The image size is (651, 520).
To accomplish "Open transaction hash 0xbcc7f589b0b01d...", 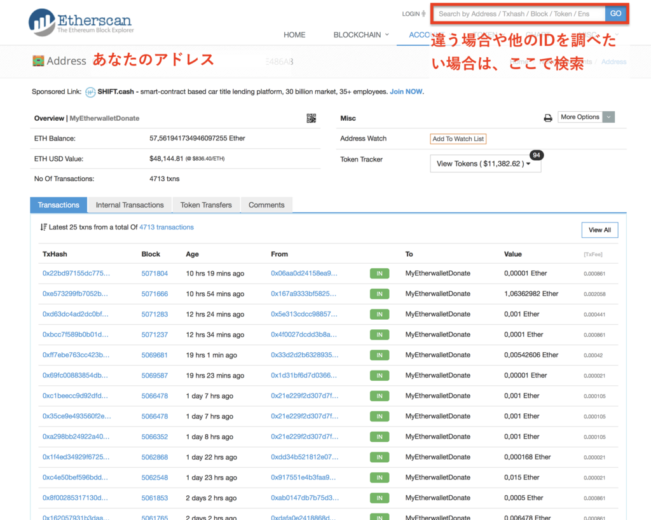I will coord(76,334).
